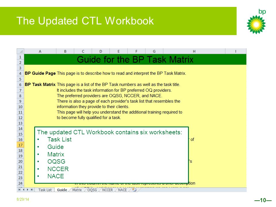Viewport: 276px width, 207px height.
Task: Click 'OQSG' bullet in the callout box
Action: coord(56,161)
